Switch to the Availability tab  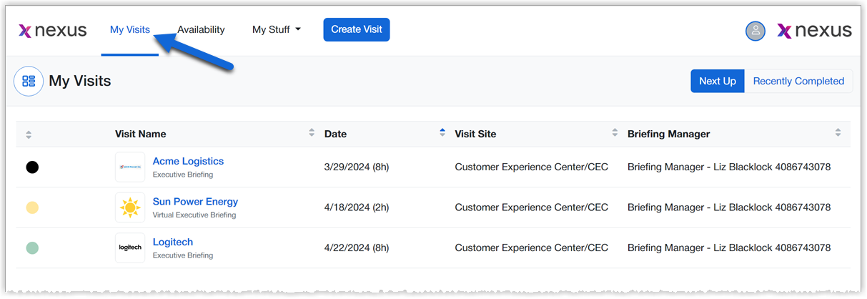point(201,30)
